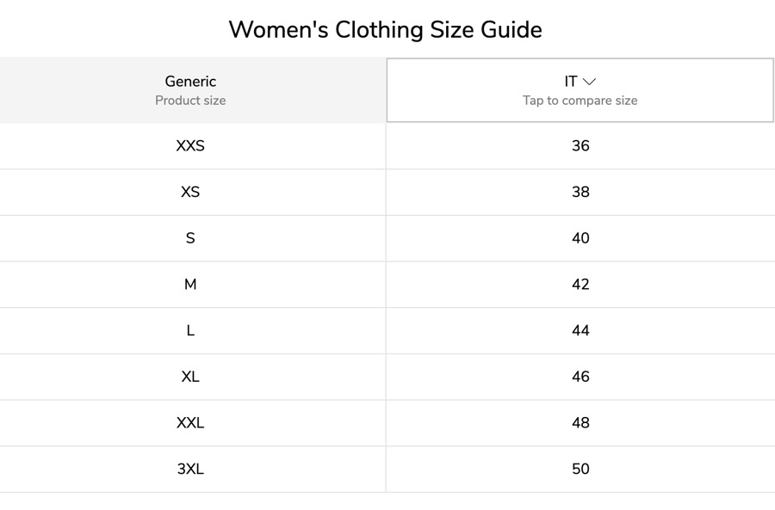This screenshot has height=510, width=775.
Task: Select the XXL size row label
Action: tap(190, 422)
